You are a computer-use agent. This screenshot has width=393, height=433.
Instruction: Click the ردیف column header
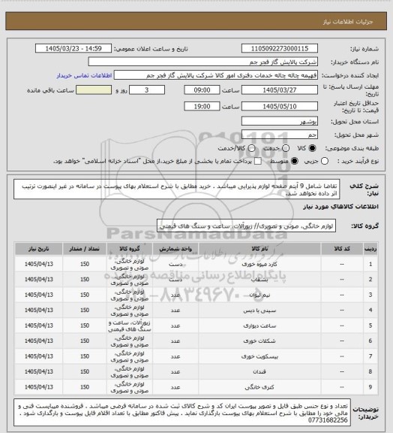[370, 249]
